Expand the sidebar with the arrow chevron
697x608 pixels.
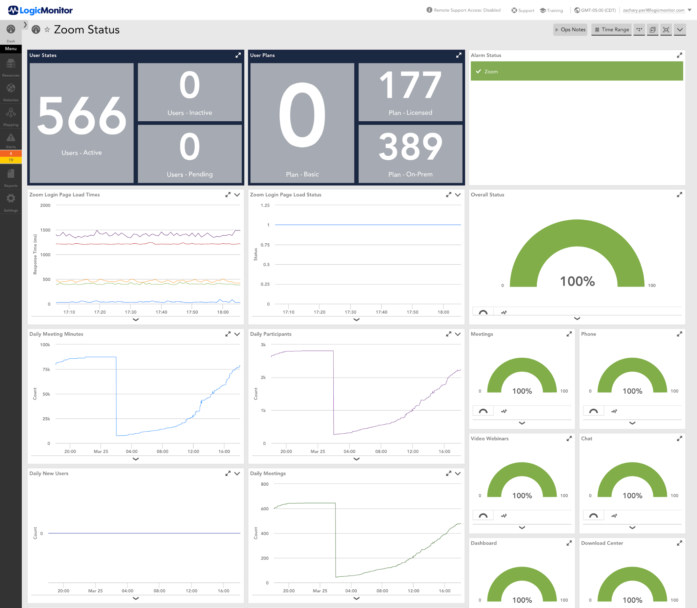coord(25,24)
